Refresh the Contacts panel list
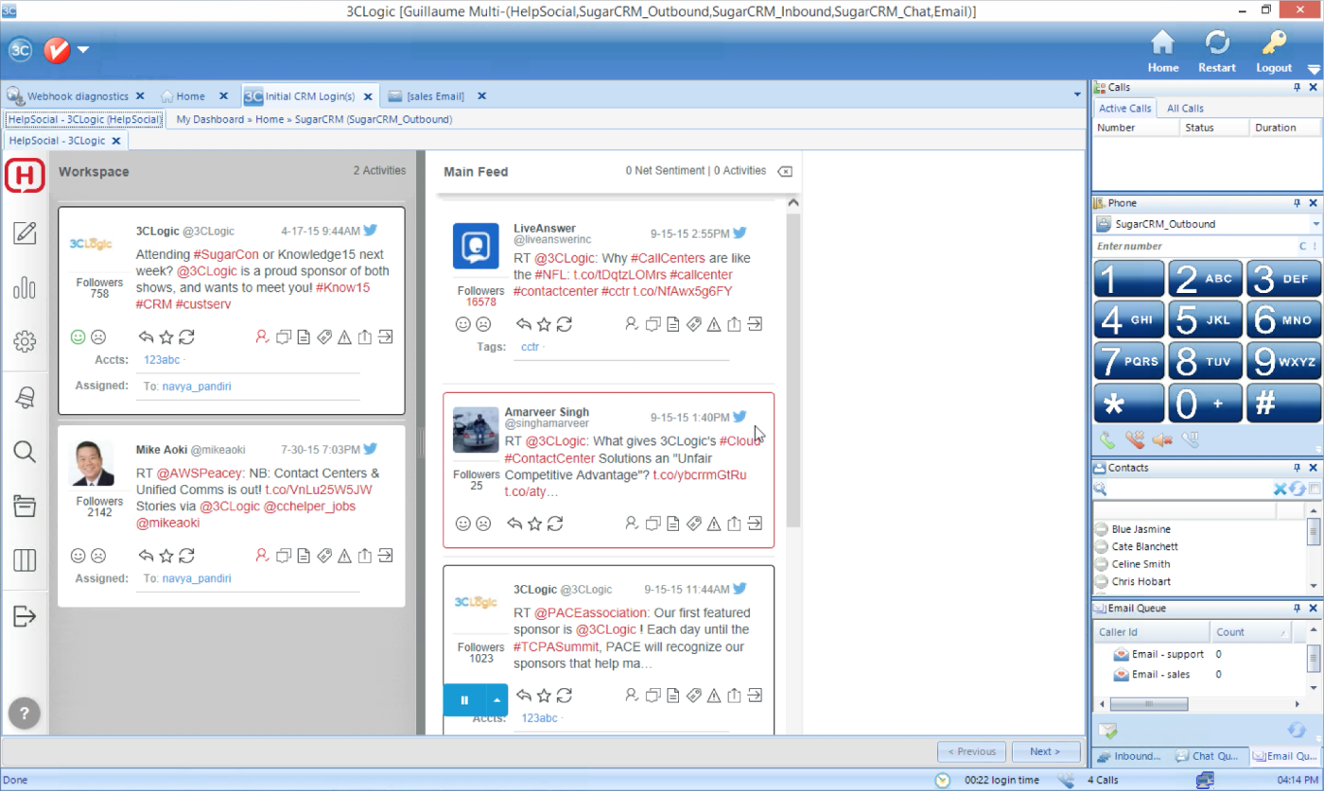The width and height of the screenshot is (1324, 791). click(x=1298, y=489)
